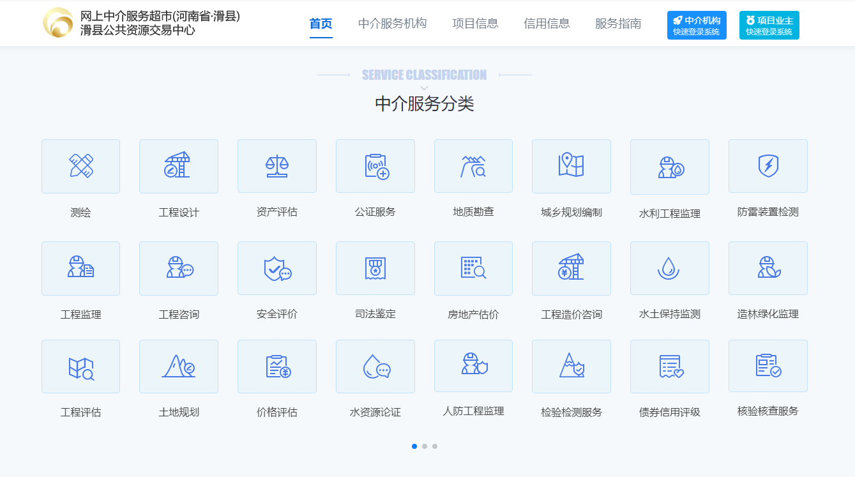Open the 工程设计 crane icon

click(x=178, y=166)
